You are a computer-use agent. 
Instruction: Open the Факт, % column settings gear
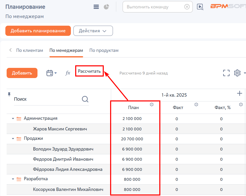[241, 104]
